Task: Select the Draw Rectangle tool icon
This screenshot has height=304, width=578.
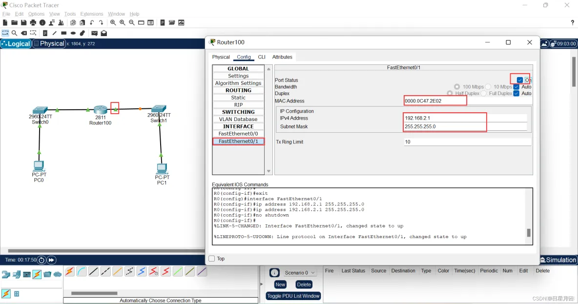Action: [x=64, y=33]
